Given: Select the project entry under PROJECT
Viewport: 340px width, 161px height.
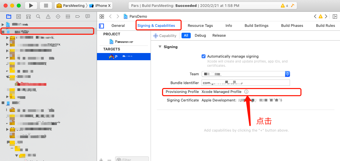Looking at the screenshot, I should [124, 42].
